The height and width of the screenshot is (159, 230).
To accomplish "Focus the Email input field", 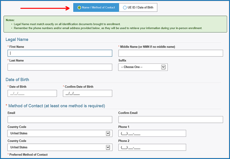I will point(60,120).
